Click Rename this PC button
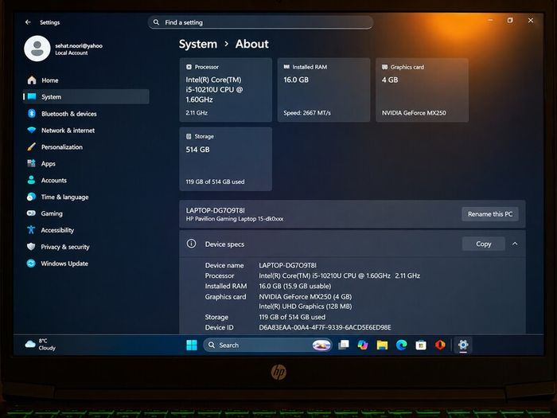This screenshot has height=418, width=557. coord(490,214)
